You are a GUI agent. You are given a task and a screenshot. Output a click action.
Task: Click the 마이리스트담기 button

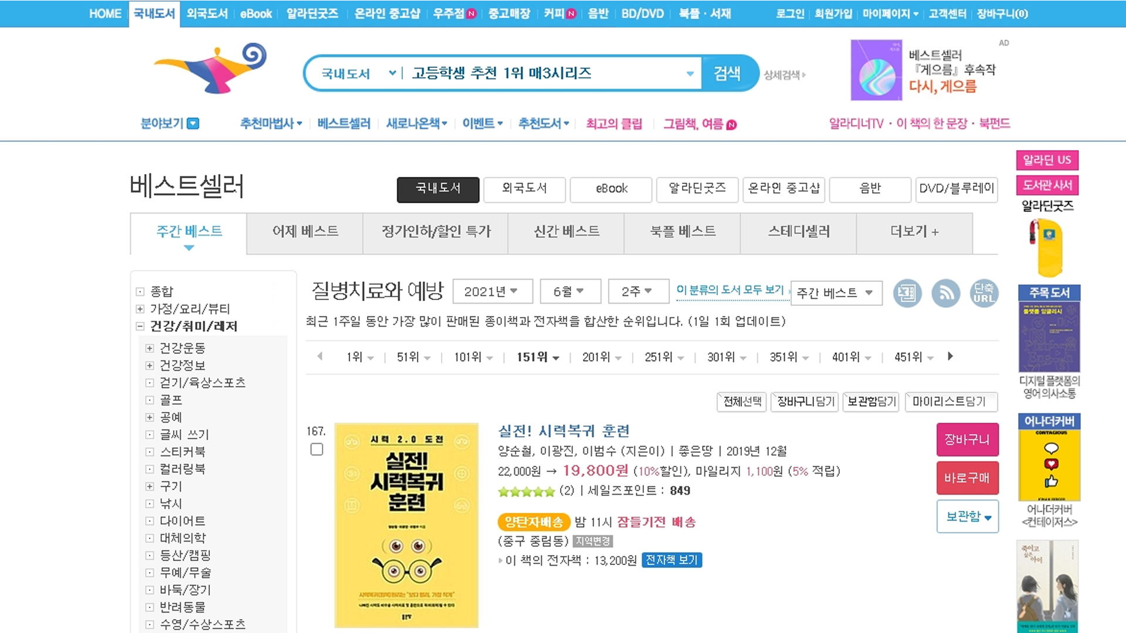tap(951, 401)
